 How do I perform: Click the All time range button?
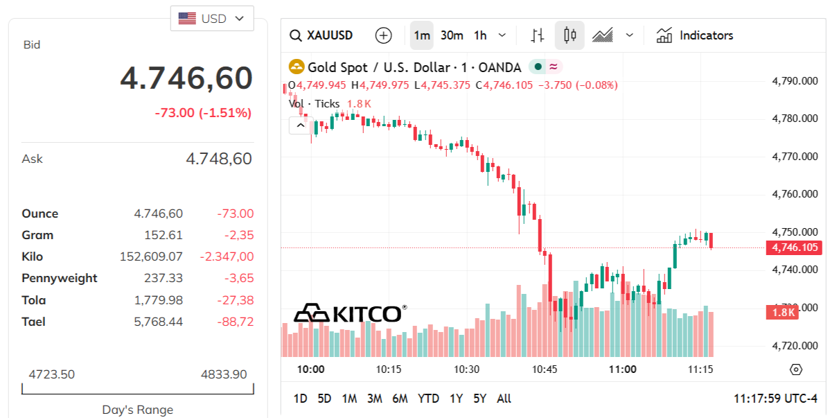[504, 399]
